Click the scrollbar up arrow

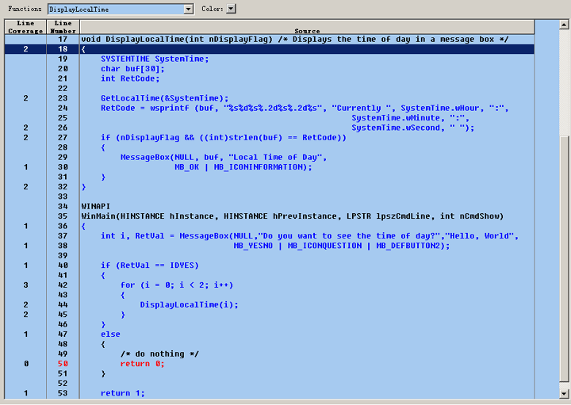[564, 25]
